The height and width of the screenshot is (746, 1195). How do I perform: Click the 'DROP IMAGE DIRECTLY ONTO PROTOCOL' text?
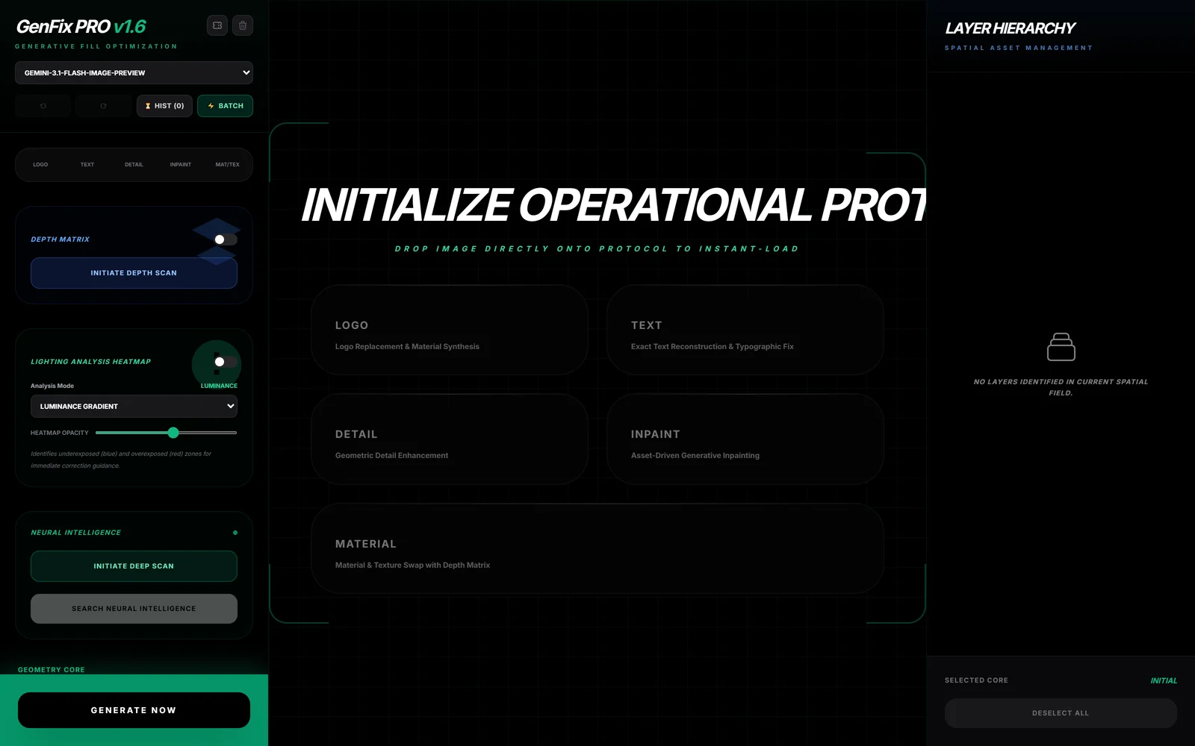[597, 249]
